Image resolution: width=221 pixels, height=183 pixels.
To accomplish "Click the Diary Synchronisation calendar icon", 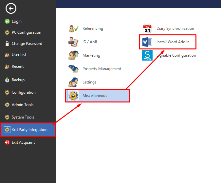I will (x=147, y=28).
